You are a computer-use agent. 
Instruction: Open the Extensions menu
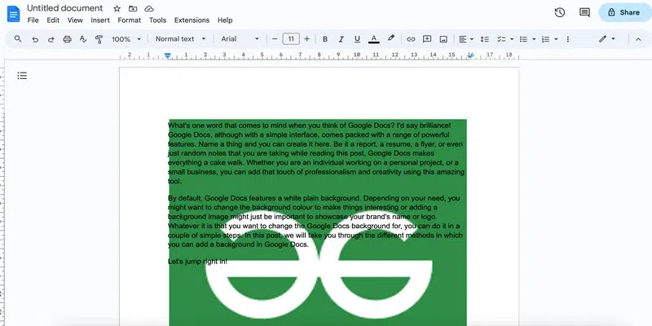[192, 20]
